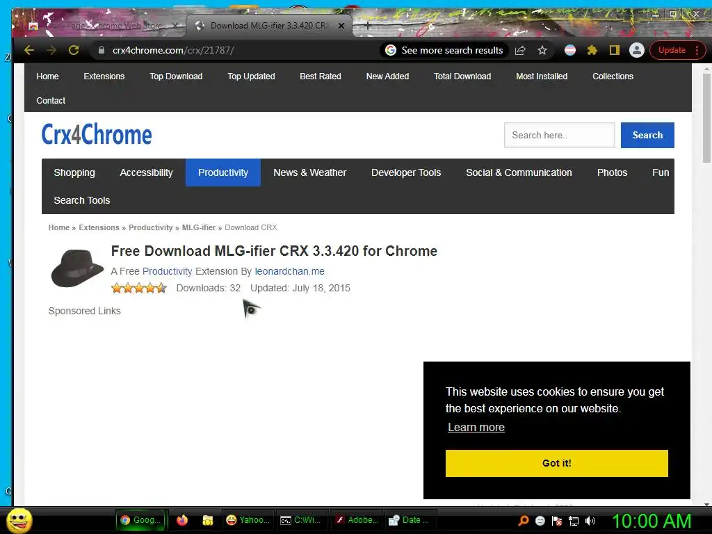The image size is (712, 534).
Task: Select the News & Weather category
Action: pyautogui.click(x=309, y=172)
